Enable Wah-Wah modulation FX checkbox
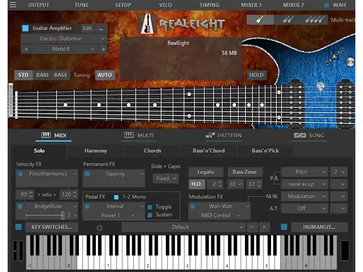This screenshot has height=272, width=363. point(193,206)
